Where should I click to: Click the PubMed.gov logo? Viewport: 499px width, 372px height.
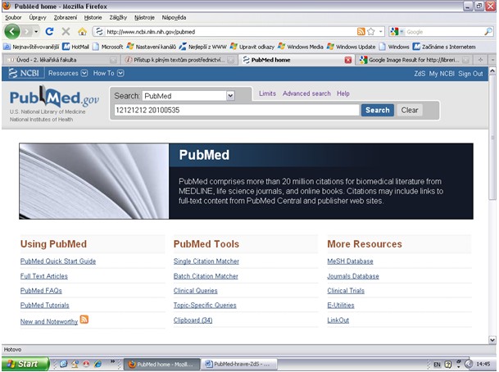(54, 97)
